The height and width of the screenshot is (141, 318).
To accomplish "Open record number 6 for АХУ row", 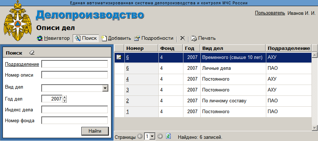I will [128, 57].
